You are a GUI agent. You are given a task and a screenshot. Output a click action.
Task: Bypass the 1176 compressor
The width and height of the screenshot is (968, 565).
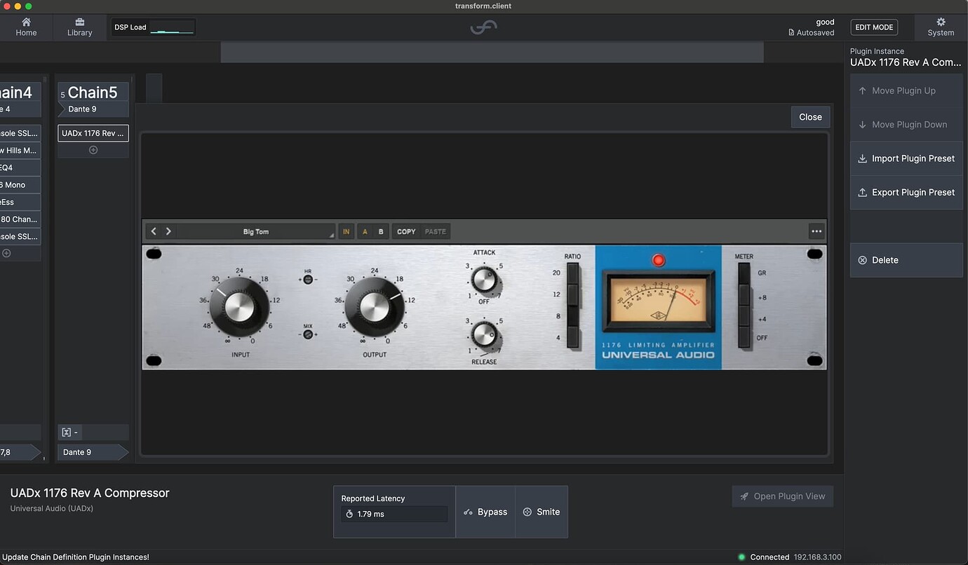tap(485, 512)
